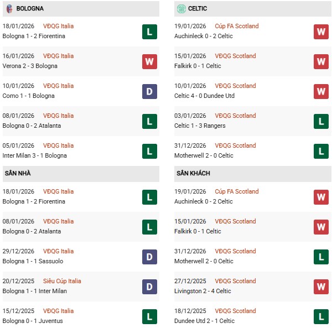The height and width of the screenshot is (328, 332).
Task: Click the green L badge for Inter Milan 3 - 1 Bologna
Action: pos(149,151)
